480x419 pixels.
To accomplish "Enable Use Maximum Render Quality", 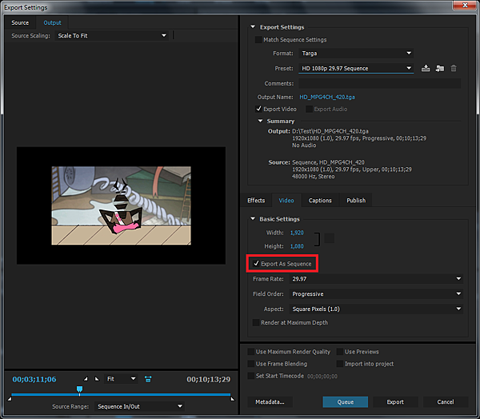I will tap(250, 352).
